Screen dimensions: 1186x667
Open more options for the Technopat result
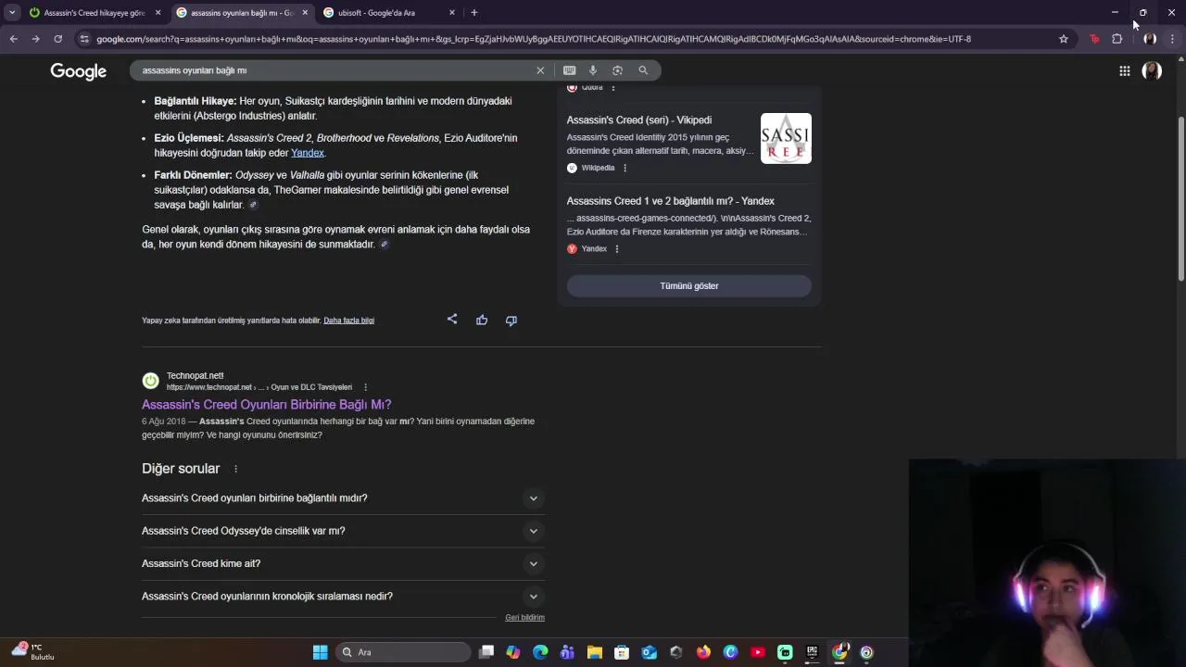pyautogui.click(x=365, y=387)
